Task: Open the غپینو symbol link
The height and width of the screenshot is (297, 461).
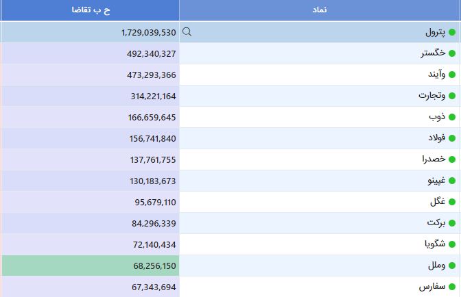Action: pyautogui.click(x=436, y=181)
